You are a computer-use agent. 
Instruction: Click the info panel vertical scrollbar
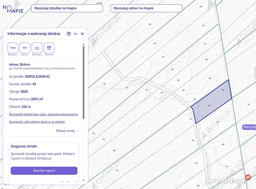83,83
